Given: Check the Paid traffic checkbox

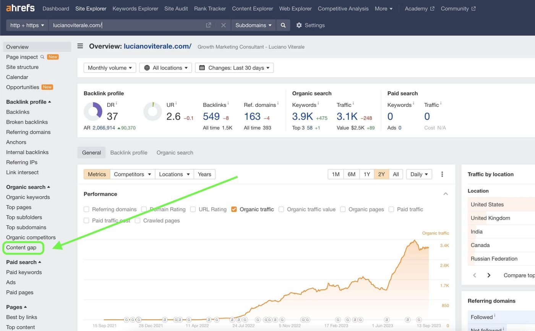Looking at the screenshot, I should (x=391, y=209).
